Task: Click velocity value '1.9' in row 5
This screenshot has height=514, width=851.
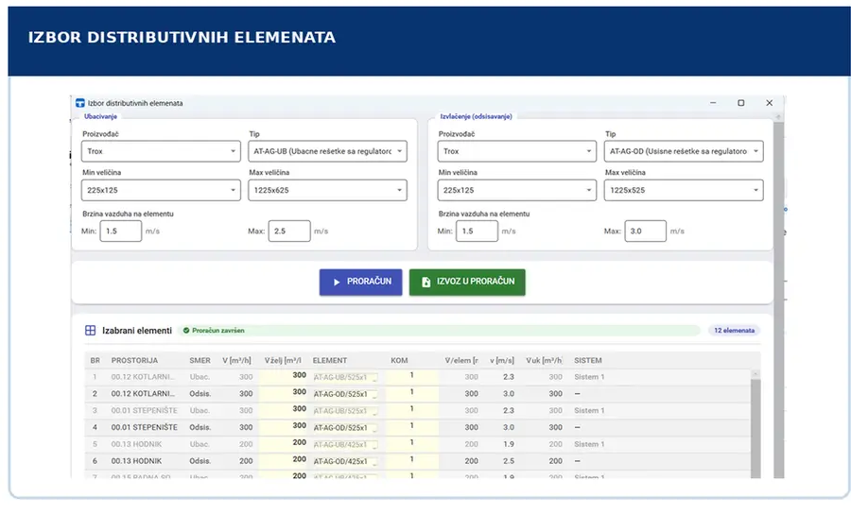Action: (509, 445)
